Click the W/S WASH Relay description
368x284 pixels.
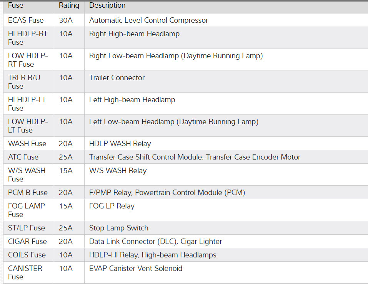(x=118, y=170)
